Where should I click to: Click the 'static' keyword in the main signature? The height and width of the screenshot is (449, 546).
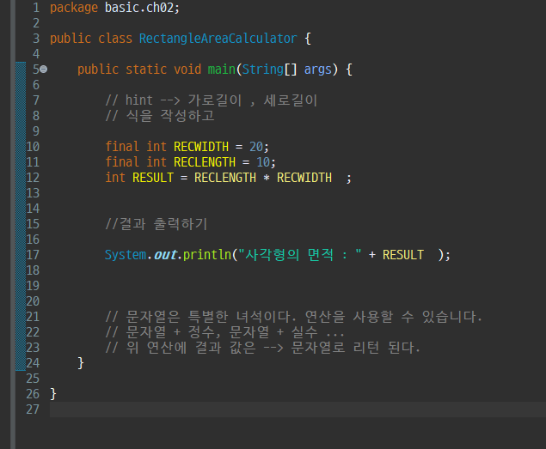coord(146,70)
